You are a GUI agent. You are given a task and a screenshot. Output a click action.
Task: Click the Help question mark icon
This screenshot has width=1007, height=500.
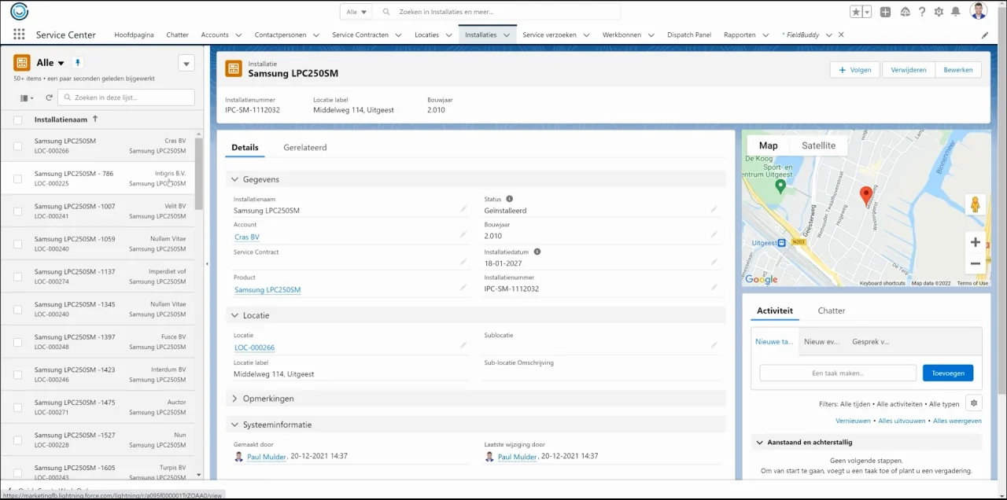(x=922, y=12)
